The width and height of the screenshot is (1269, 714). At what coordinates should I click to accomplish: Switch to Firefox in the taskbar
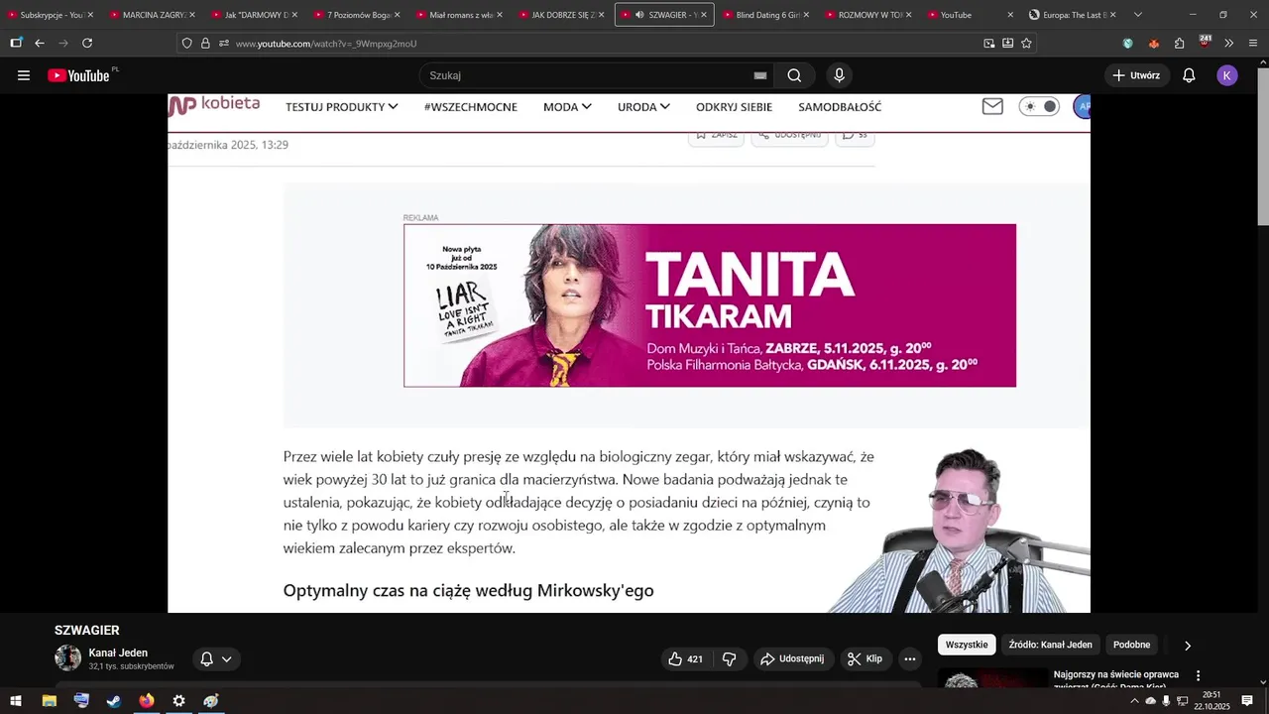coord(147,701)
